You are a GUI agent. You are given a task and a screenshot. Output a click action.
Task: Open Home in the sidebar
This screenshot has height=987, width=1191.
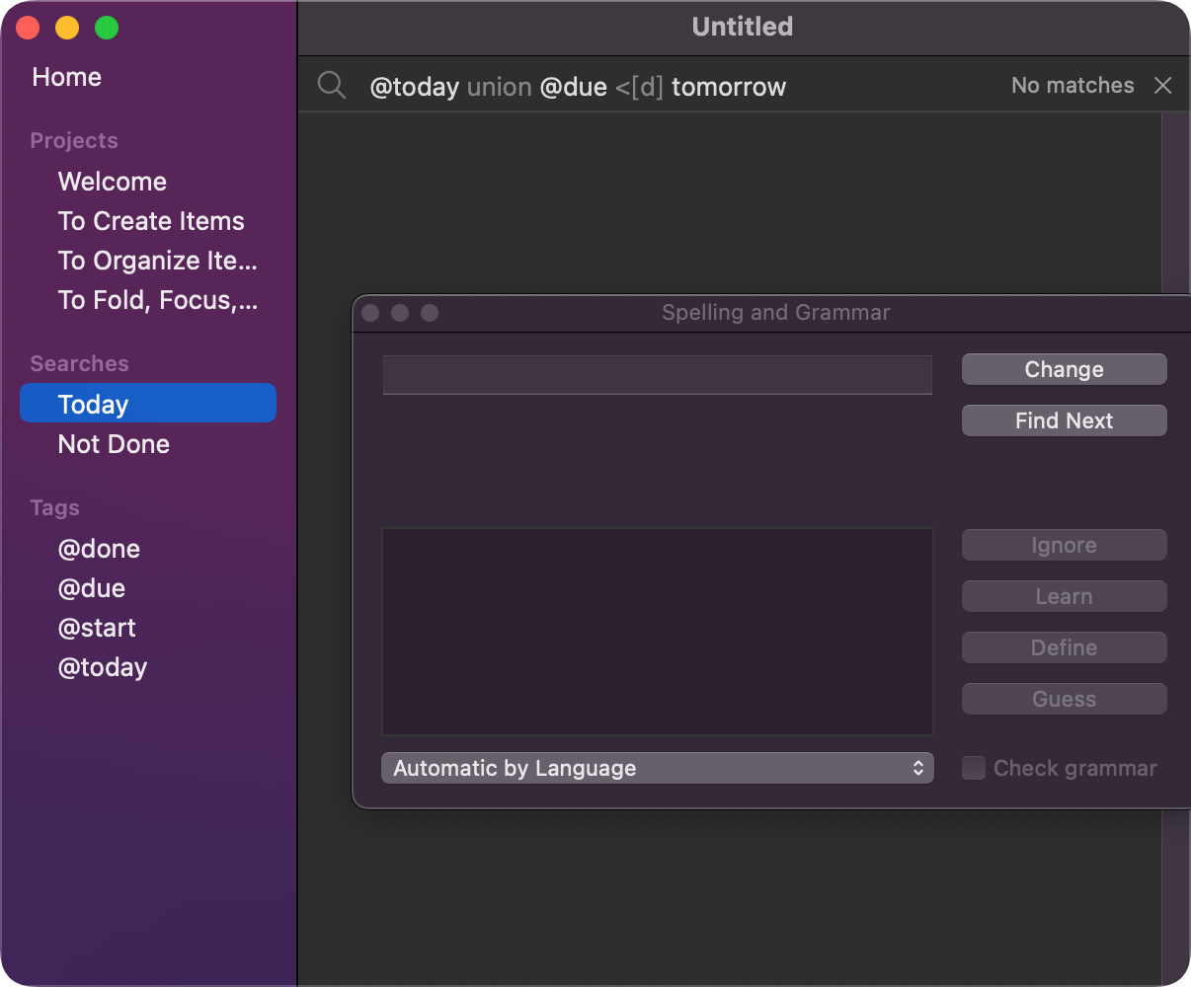pos(67,77)
